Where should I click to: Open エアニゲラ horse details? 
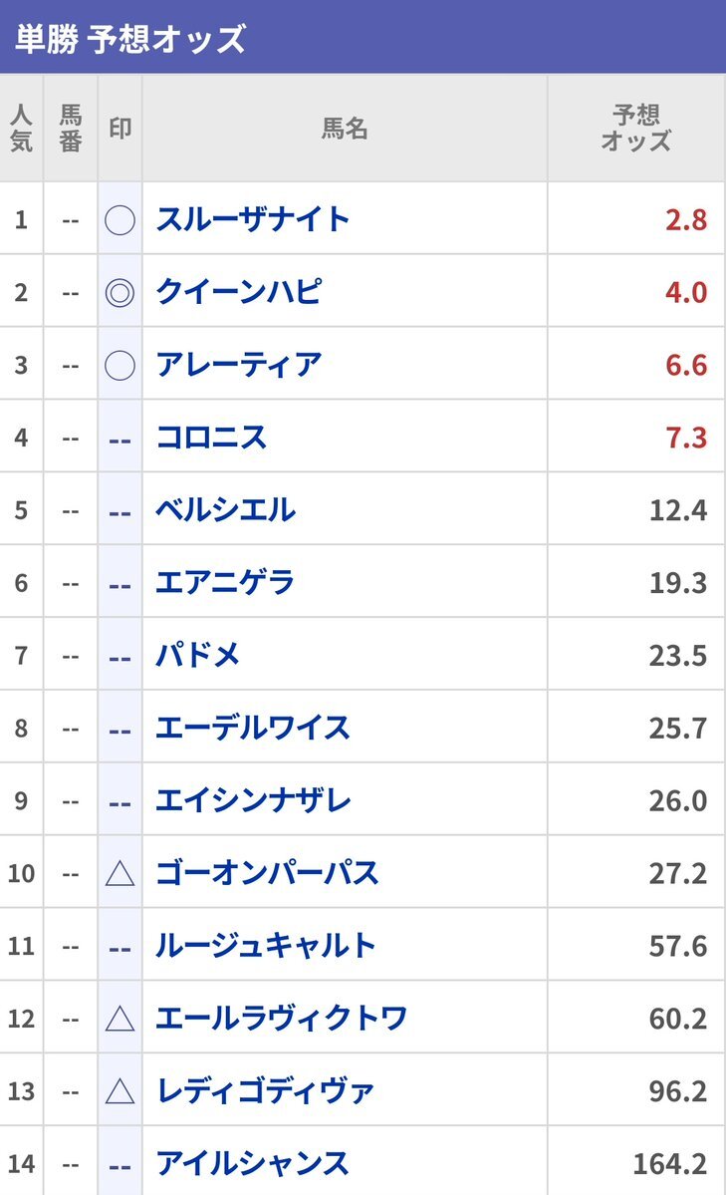coord(225,582)
